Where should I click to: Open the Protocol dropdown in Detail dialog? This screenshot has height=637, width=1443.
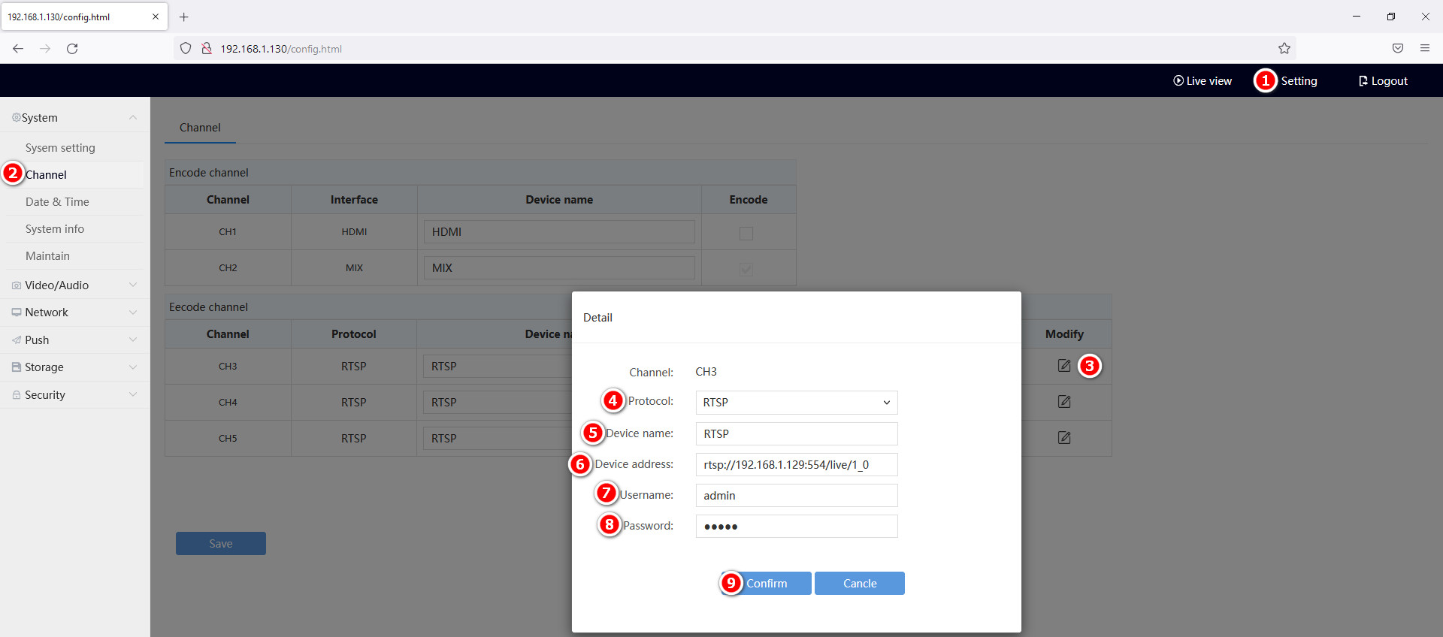(x=796, y=403)
